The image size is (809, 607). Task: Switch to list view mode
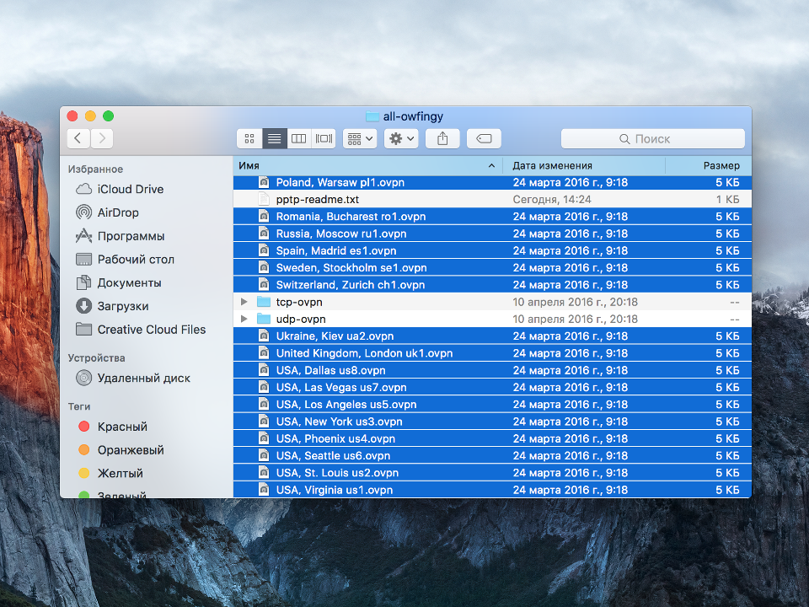click(275, 138)
